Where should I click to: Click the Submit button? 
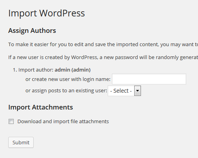[21, 142]
